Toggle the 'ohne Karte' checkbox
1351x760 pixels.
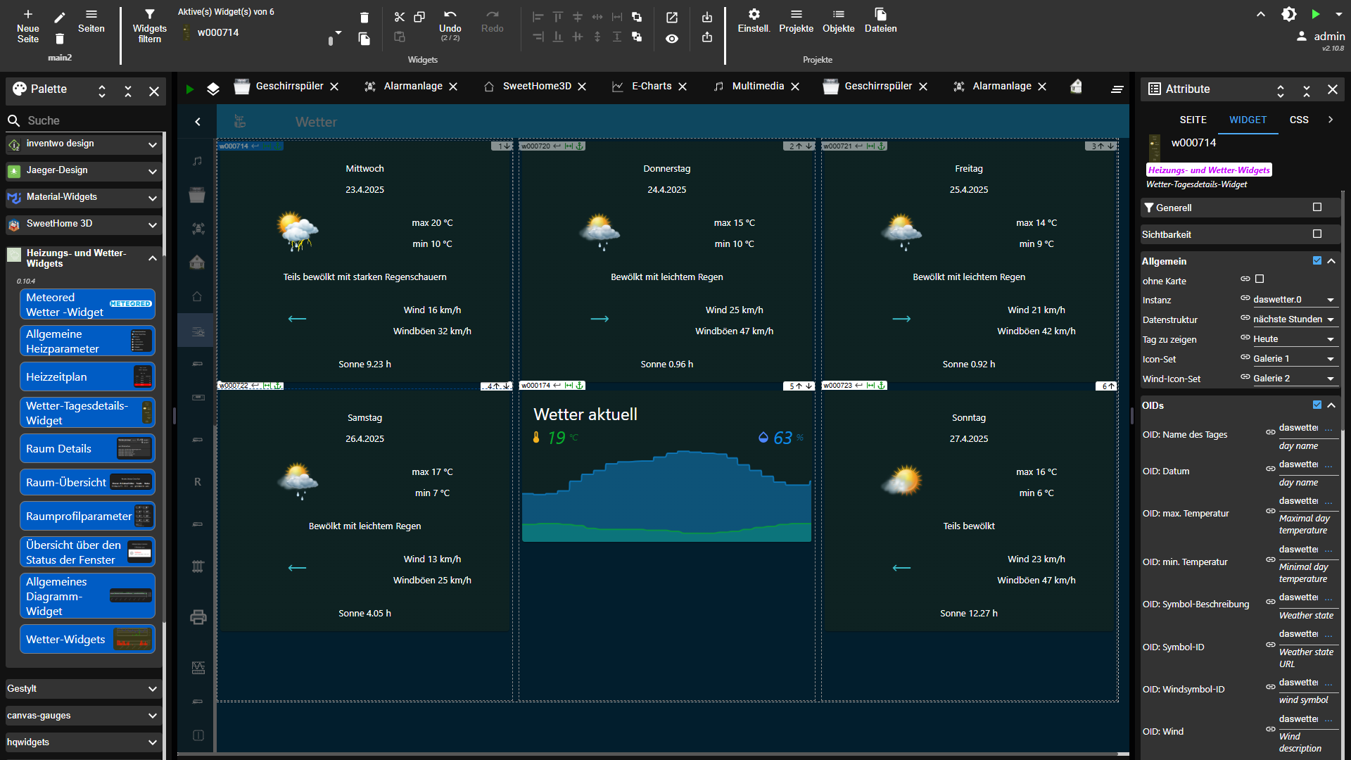pos(1260,279)
